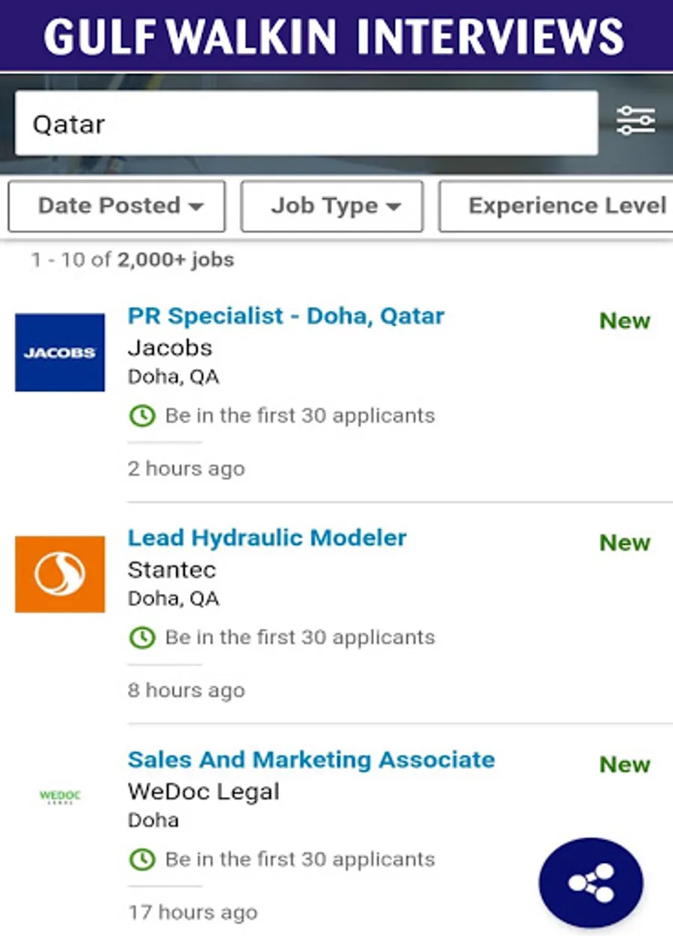Click the clock icon under WeDoc Legal listing
The width and height of the screenshot is (673, 936).
(142, 860)
